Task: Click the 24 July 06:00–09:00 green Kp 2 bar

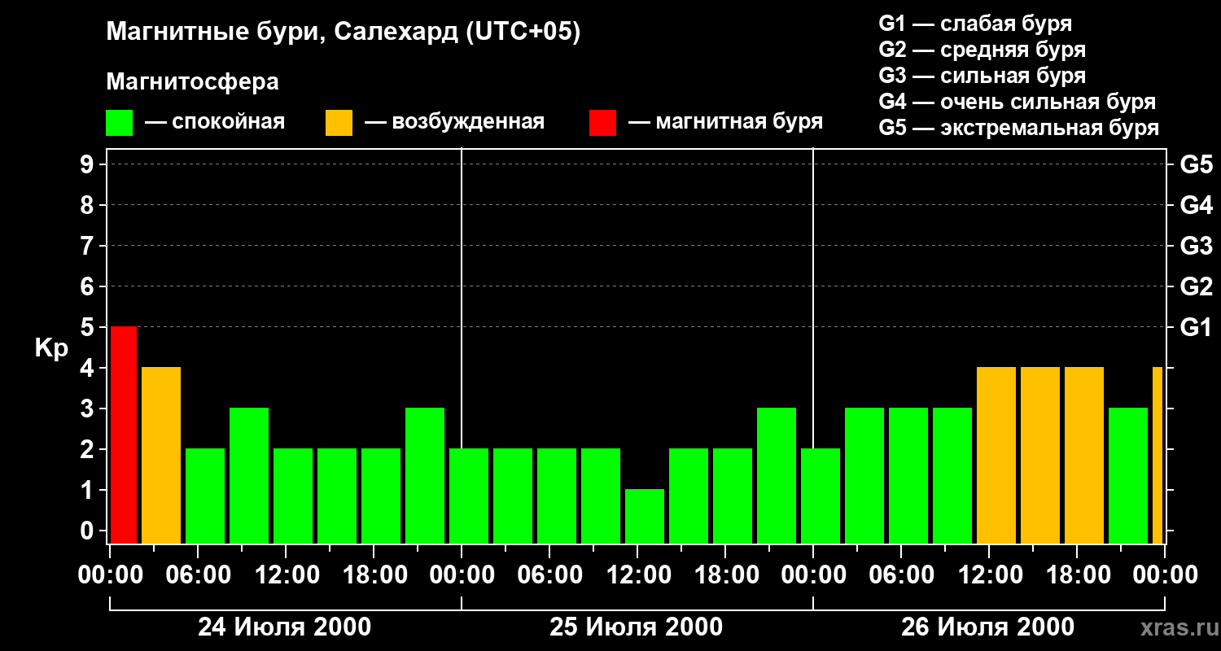Action: 205,496
